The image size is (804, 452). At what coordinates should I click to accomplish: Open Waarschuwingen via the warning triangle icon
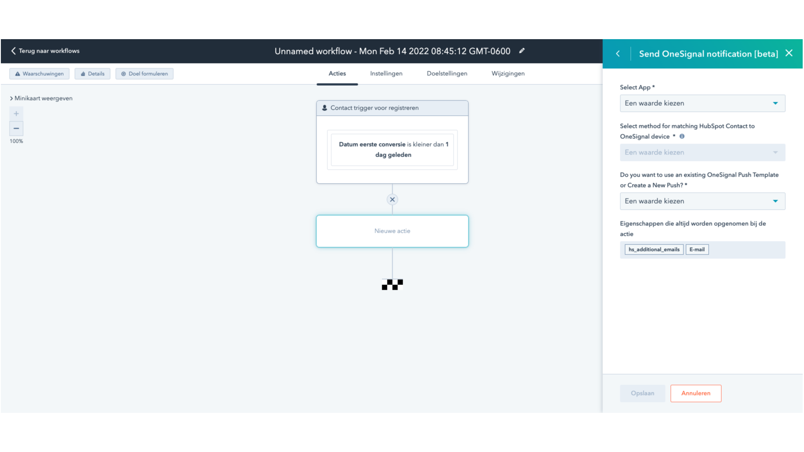[x=17, y=74]
